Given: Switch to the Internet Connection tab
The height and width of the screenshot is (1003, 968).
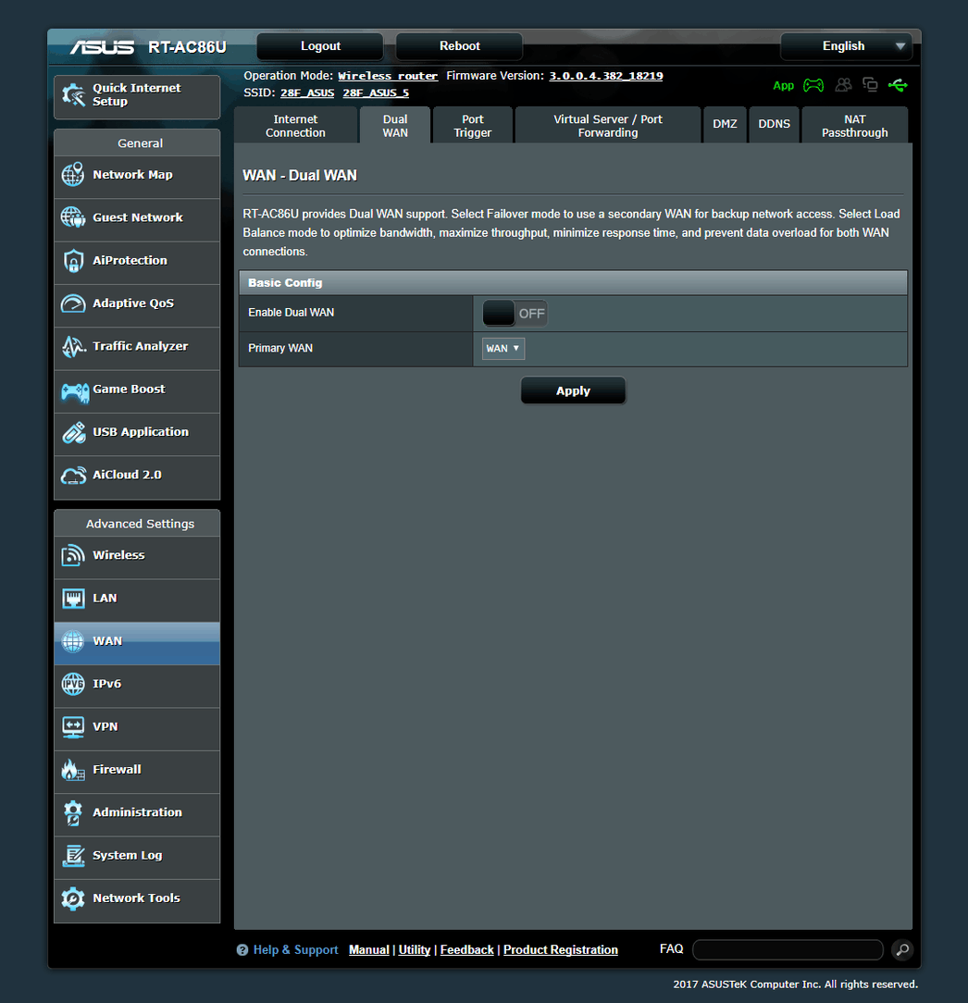Looking at the screenshot, I should (x=295, y=126).
